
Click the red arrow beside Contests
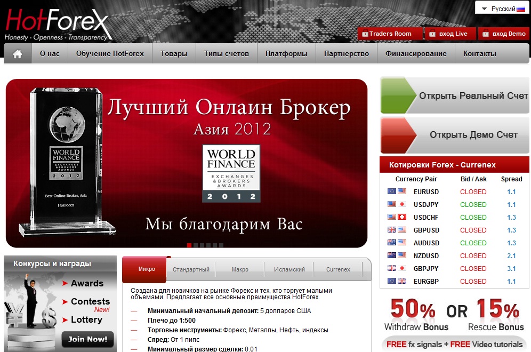[x=65, y=301]
